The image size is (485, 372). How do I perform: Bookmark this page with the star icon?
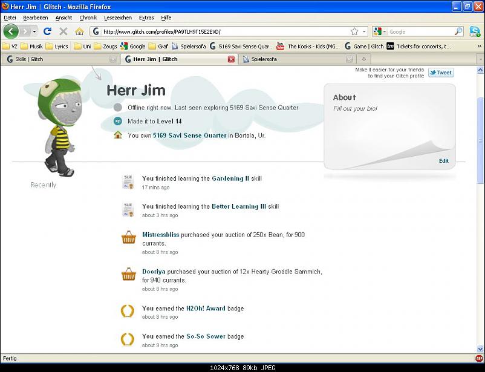pyautogui.click(x=354, y=31)
